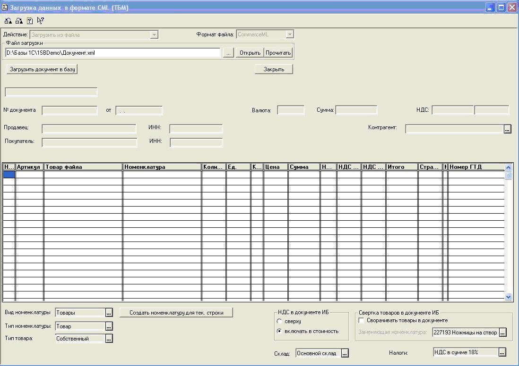
Task: Click the file path input field
Action: pyautogui.click(x=112, y=53)
